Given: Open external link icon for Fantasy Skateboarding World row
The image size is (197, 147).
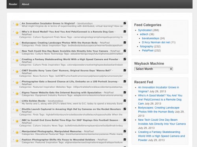Looking at the screenshot, I should click(125, 59).
